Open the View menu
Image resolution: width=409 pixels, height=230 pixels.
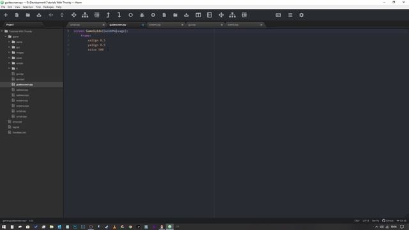coord(17,7)
